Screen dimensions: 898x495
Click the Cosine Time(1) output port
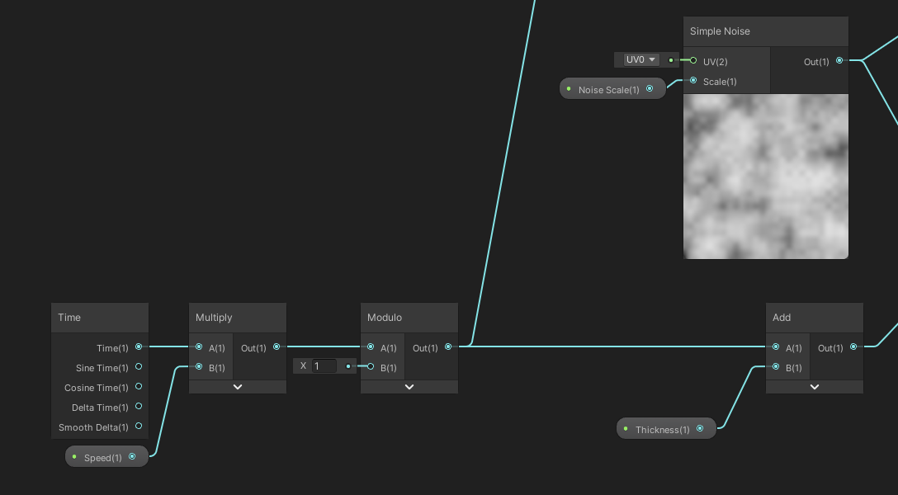(x=139, y=387)
